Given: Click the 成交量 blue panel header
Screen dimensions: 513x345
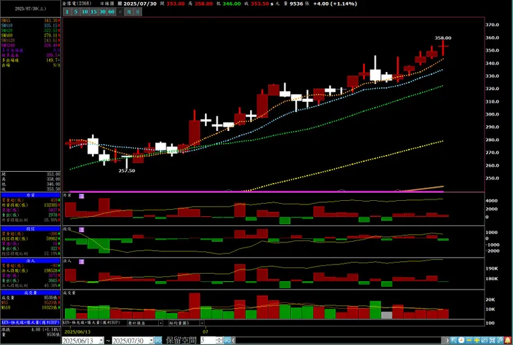Looking at the screenshot, I should 31,292.
